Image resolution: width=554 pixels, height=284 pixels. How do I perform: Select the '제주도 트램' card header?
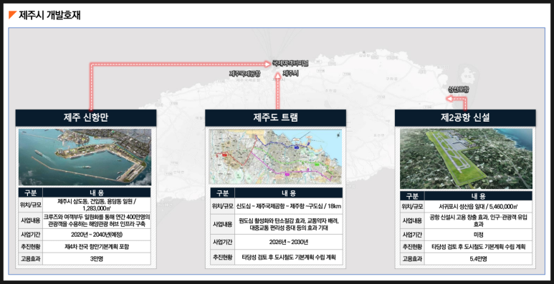(275, 117)
